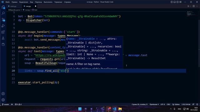
Task: Open the Explorer view in activity bar
Action: pos(3,7)
